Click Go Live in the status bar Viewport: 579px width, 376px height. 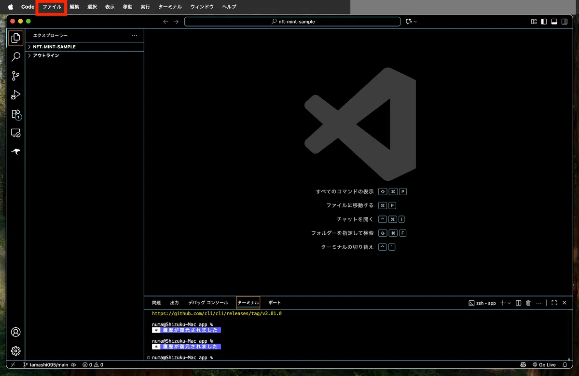point(544,365)
